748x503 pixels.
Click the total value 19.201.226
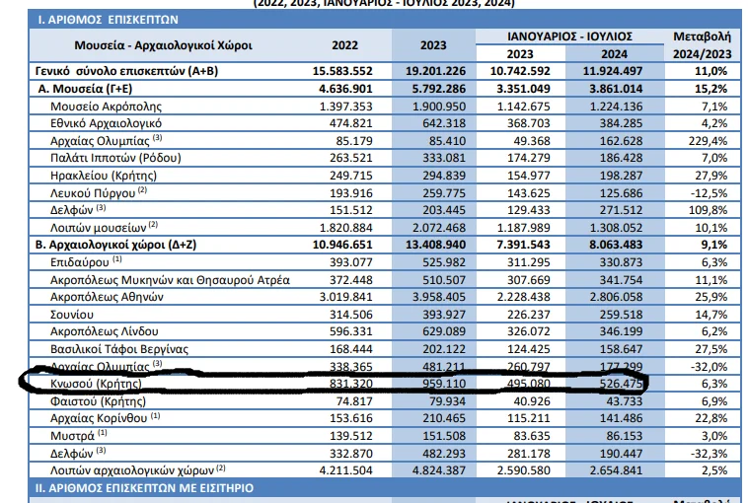point(435,72)
